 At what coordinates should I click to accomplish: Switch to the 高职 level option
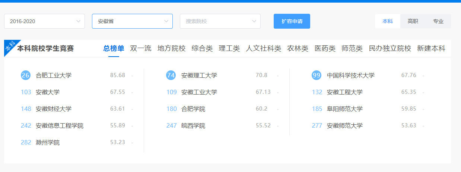pos(413,21)
